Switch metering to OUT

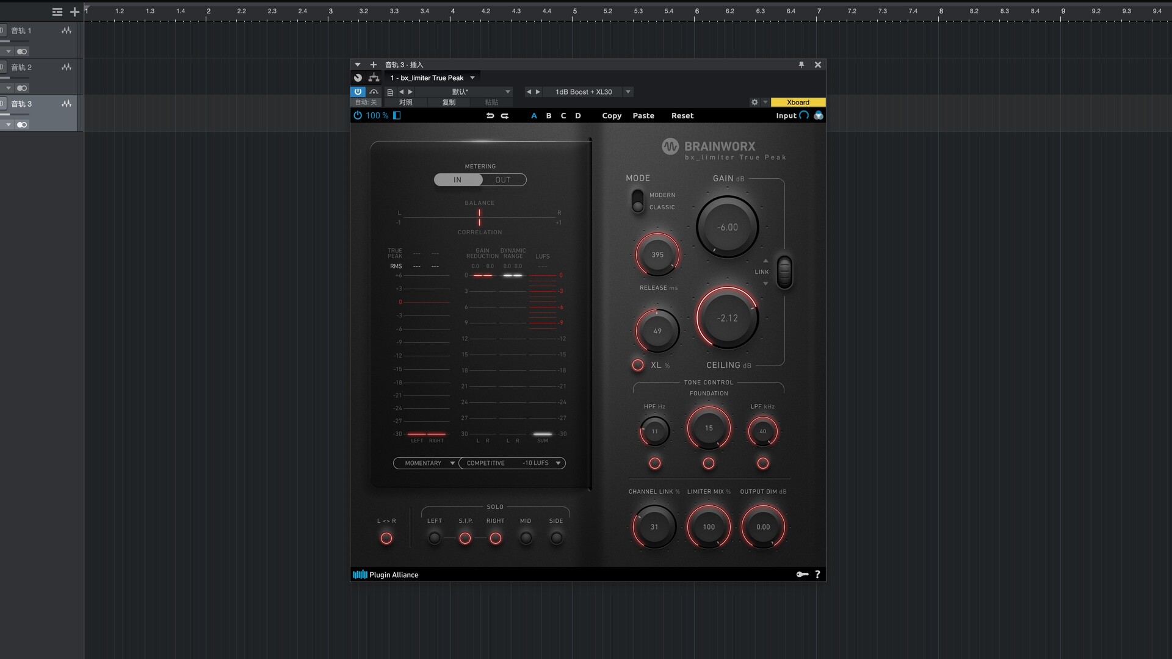click(x=503, y=180)
